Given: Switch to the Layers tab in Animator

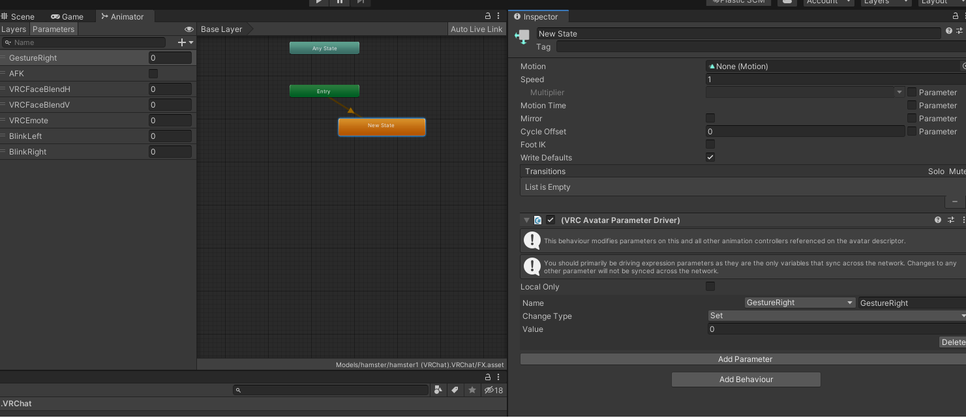Looking at the screenshot, I should click(x=14, y=29).
